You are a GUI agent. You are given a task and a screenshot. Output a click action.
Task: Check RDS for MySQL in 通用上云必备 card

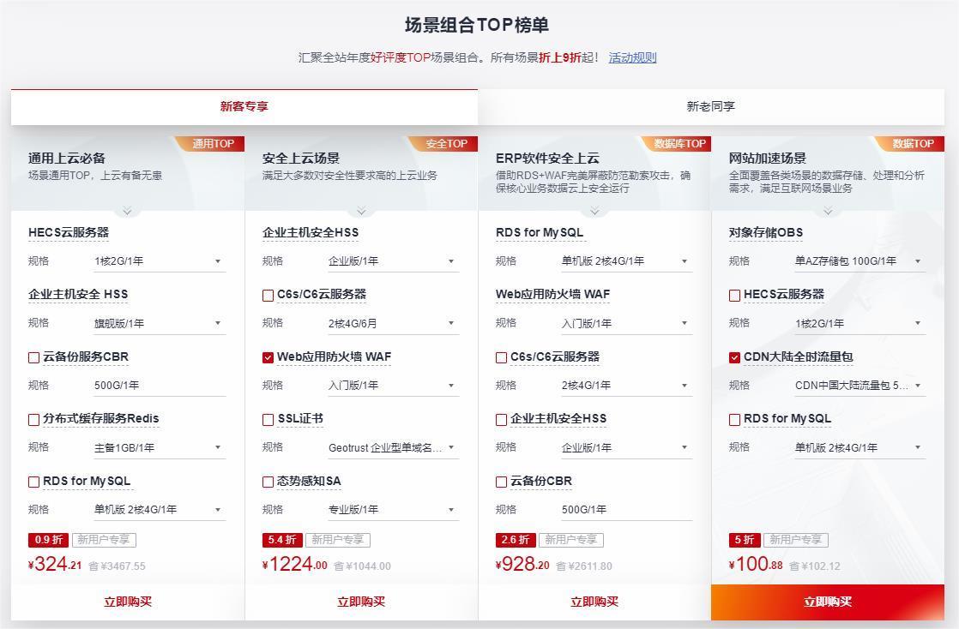33,482
